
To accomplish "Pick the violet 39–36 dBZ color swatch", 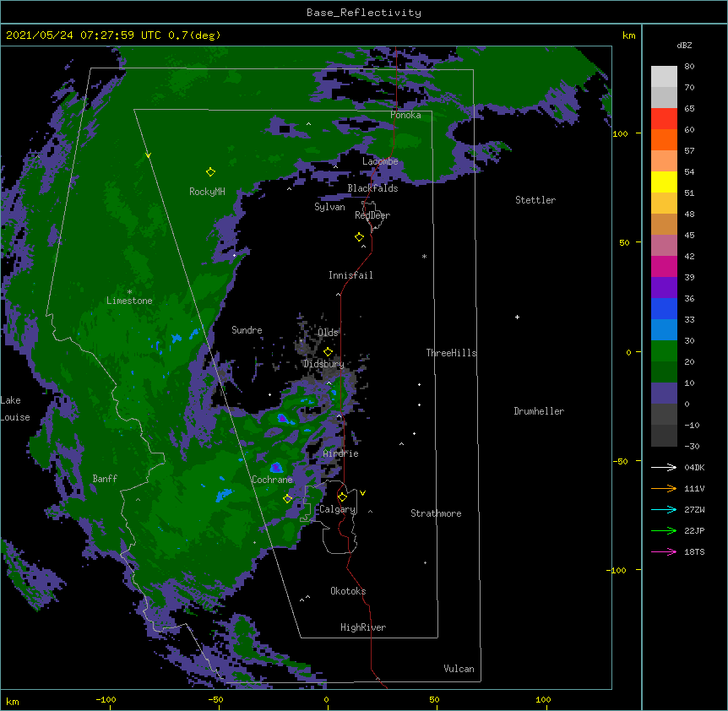I will click(x=664, y=288).
